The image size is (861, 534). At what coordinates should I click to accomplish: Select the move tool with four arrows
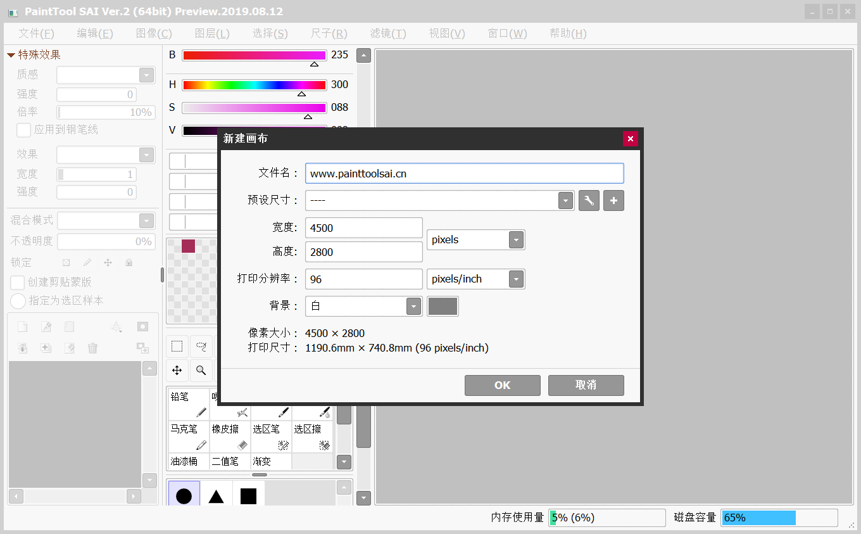coord(177,371)
